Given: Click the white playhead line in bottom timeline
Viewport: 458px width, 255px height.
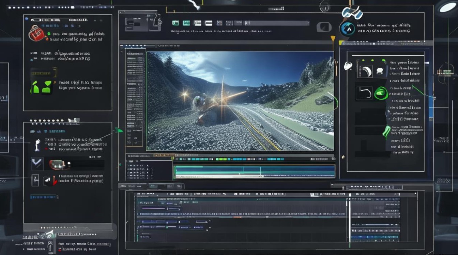Looking at the screenshot, I should pos(350,218).
